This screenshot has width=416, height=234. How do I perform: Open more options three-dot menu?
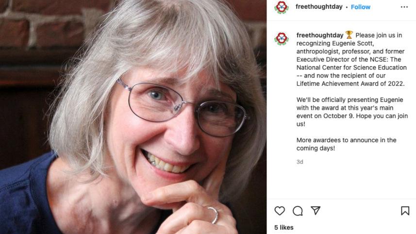(404, 7)
